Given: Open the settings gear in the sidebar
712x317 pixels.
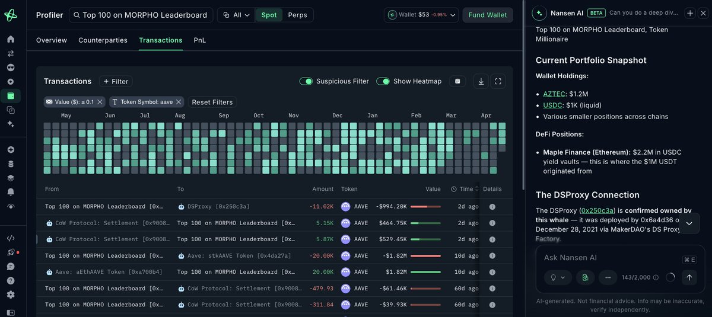Looking at the screenshot, I should (x=11, y=295).
